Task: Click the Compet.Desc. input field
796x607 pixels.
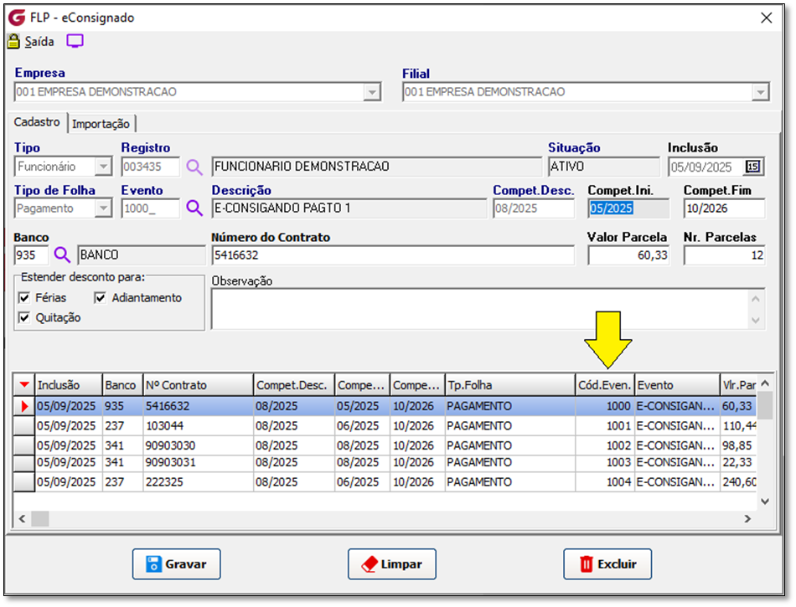Action: coord(534,208)
